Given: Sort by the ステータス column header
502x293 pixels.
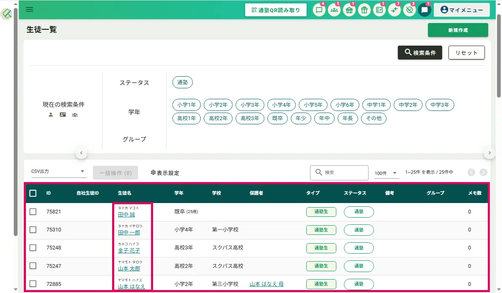Looking at the screenshot, I should [x=355, y=193].
